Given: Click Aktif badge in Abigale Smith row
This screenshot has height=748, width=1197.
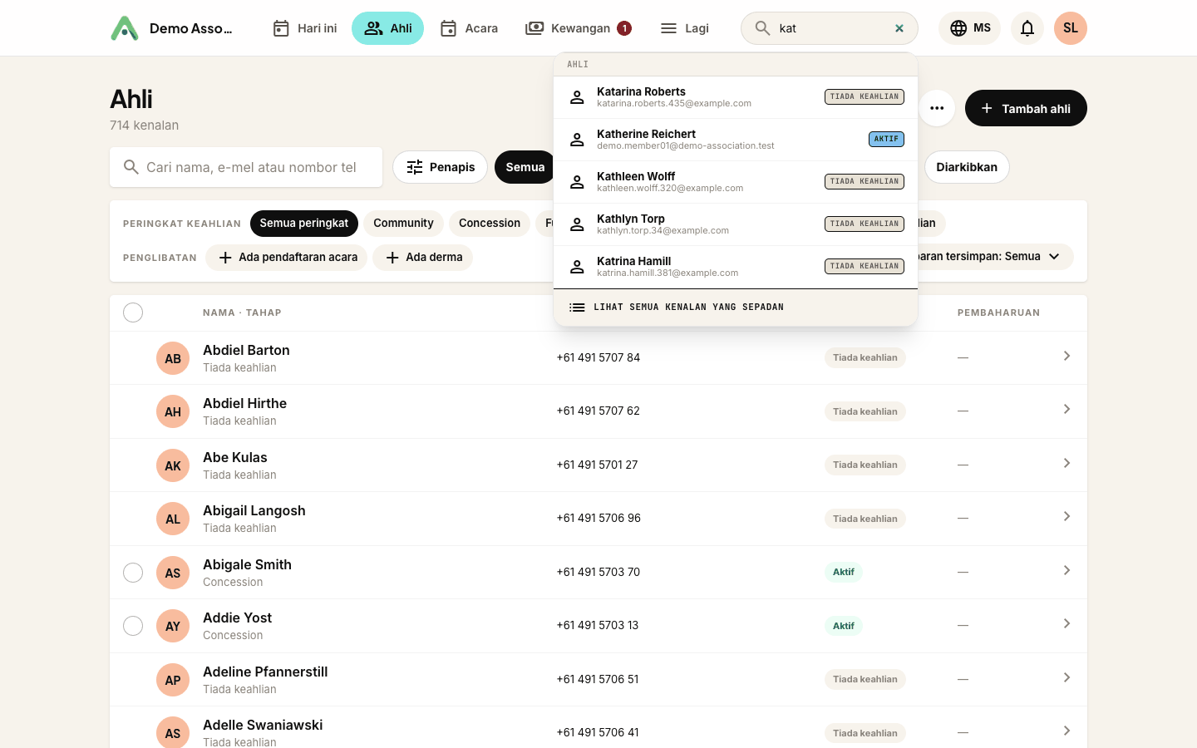Looking at the screenshot, I should tap(844, 572).
